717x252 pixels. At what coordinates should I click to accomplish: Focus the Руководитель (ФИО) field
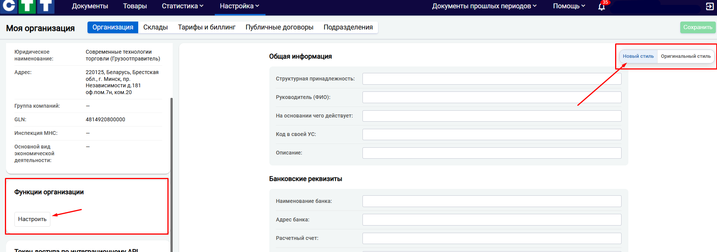[492, 97]
